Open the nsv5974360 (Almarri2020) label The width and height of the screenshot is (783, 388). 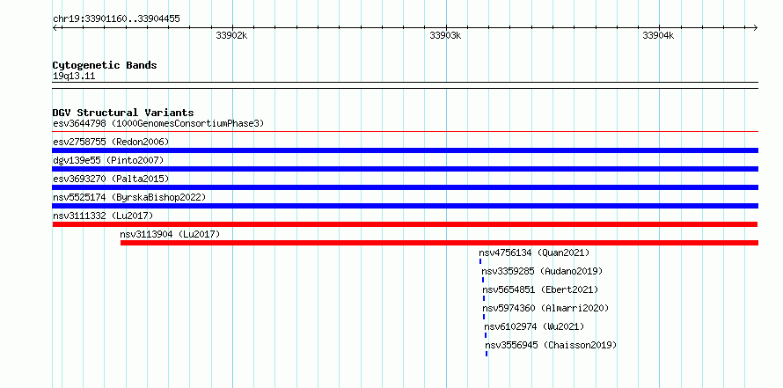(x=545, y=308)
